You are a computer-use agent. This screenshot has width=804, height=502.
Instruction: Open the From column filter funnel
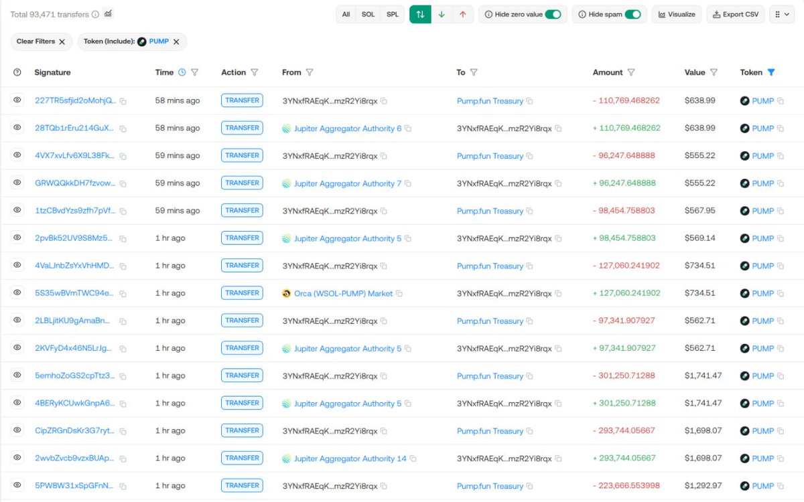[x=310, y=72]
